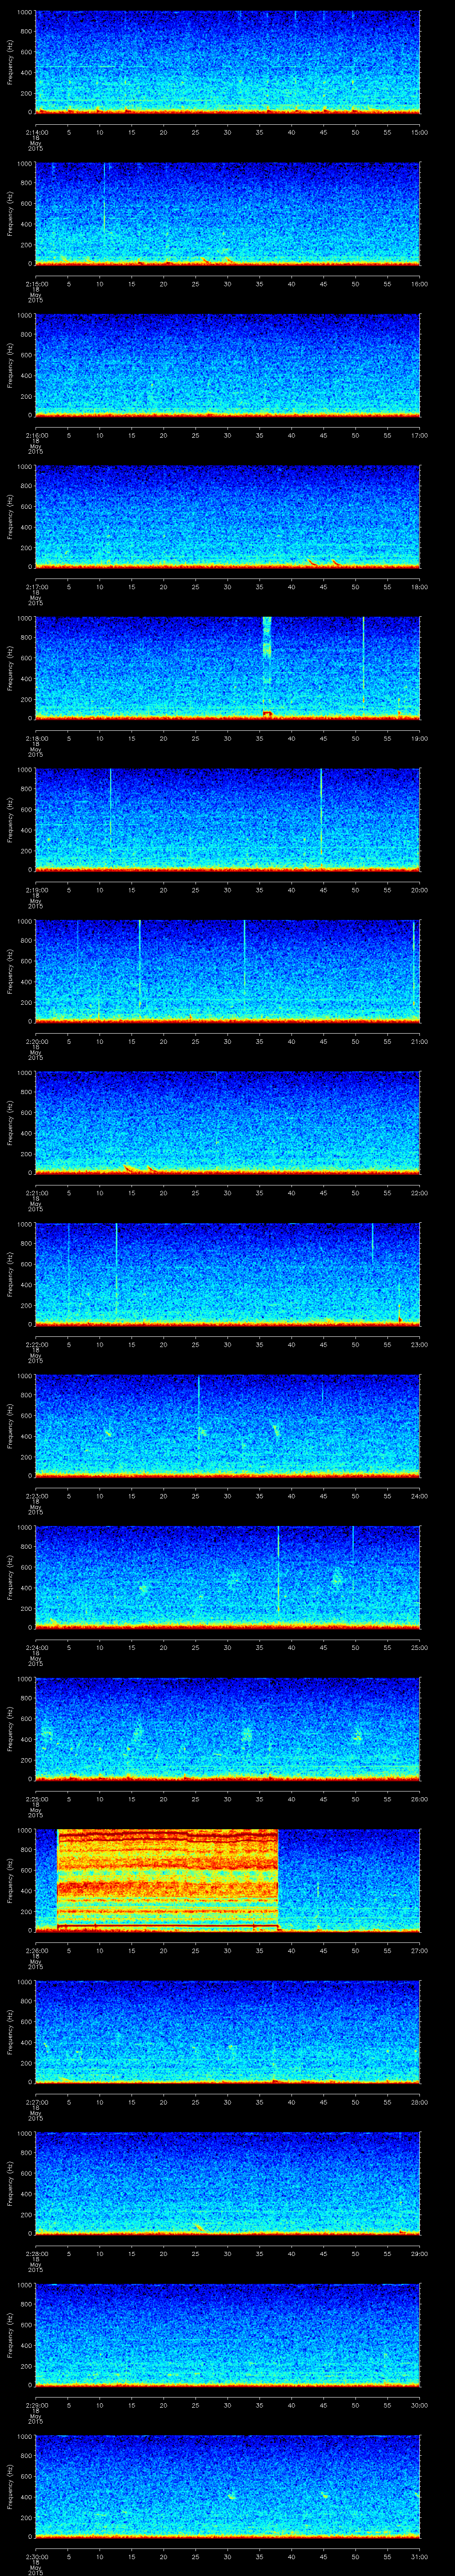Image resolution: width=455 pixels, height=2576 pixels.
Task: Click the 2:30:00 start time label
Action: coord(36,2556)
